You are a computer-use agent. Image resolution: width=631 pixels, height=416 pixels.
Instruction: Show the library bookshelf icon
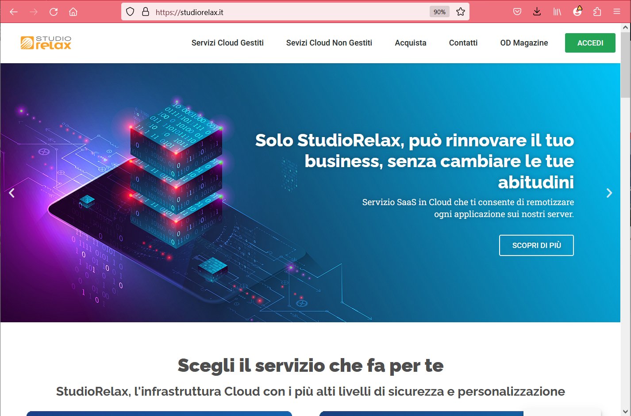click(x=557, y=12)
